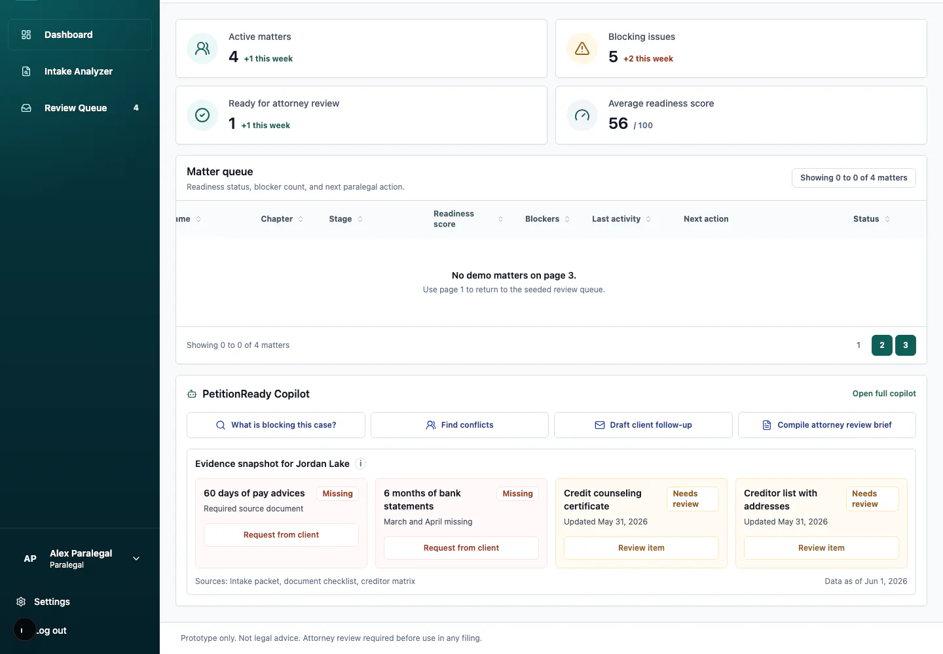Click Missing badge on bank statements card
Image resolution: width=943 pixels, height=654 pixels.
[517, 494]
